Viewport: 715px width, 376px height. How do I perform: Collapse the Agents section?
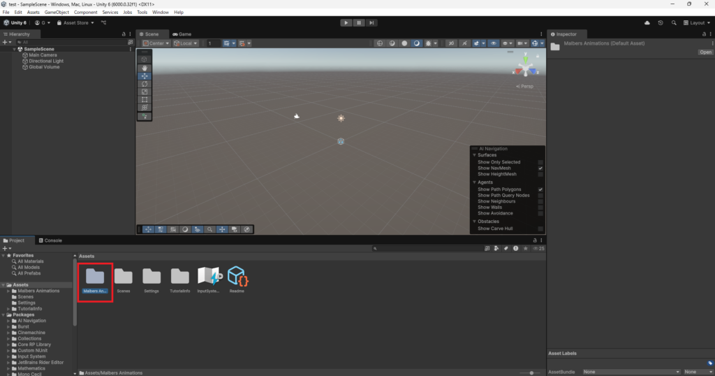[x=475, y=182]
